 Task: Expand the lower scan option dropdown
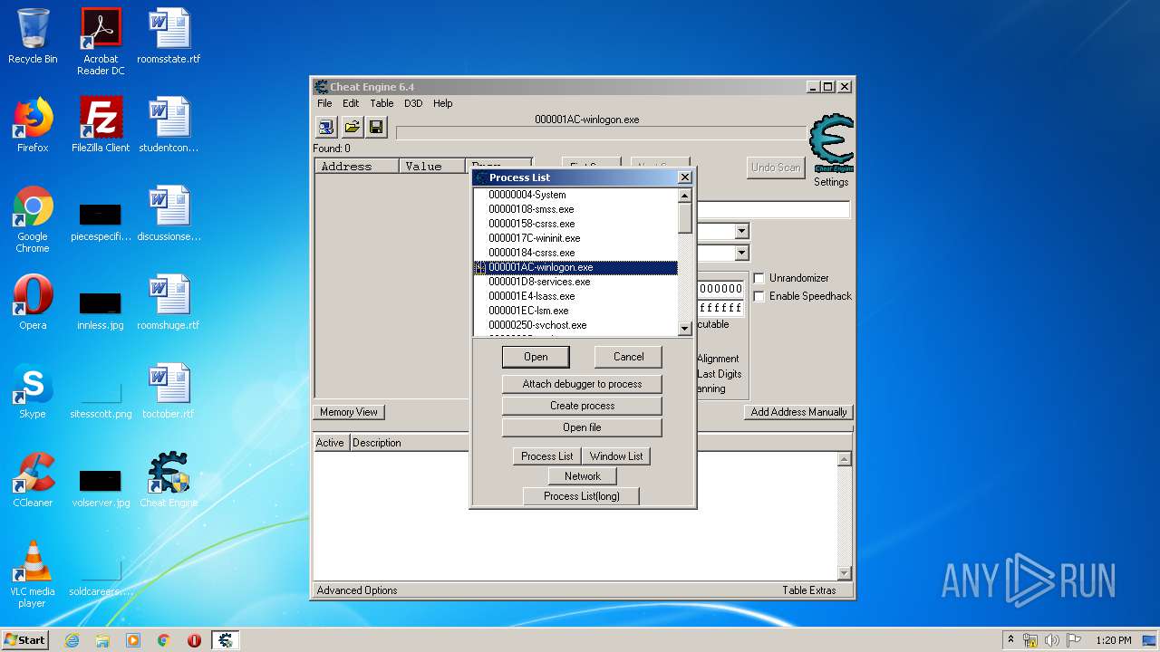741,254
